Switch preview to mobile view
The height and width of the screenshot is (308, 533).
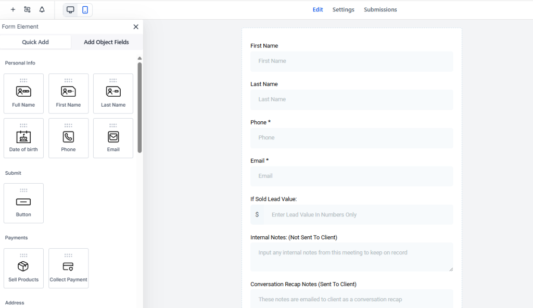85,9
